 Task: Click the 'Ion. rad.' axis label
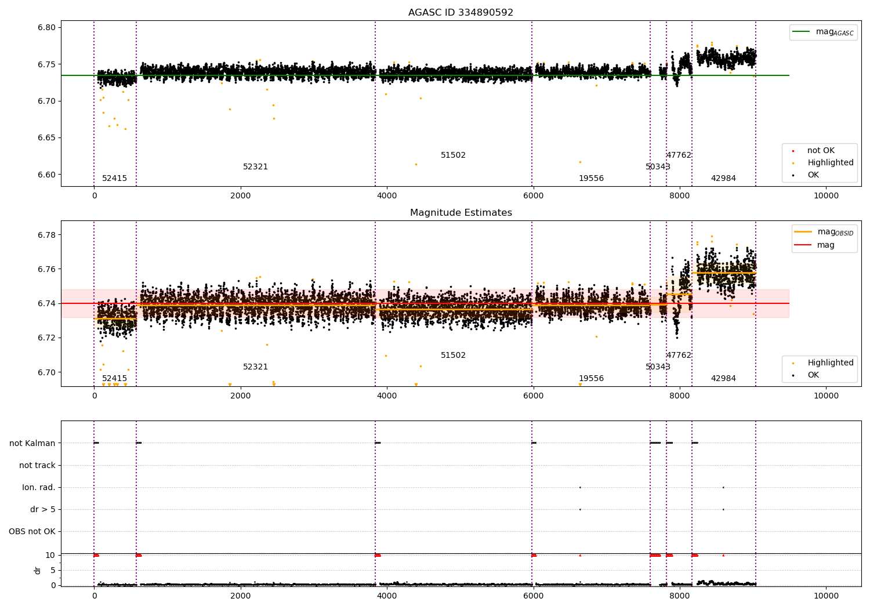(x=39, y=488)
